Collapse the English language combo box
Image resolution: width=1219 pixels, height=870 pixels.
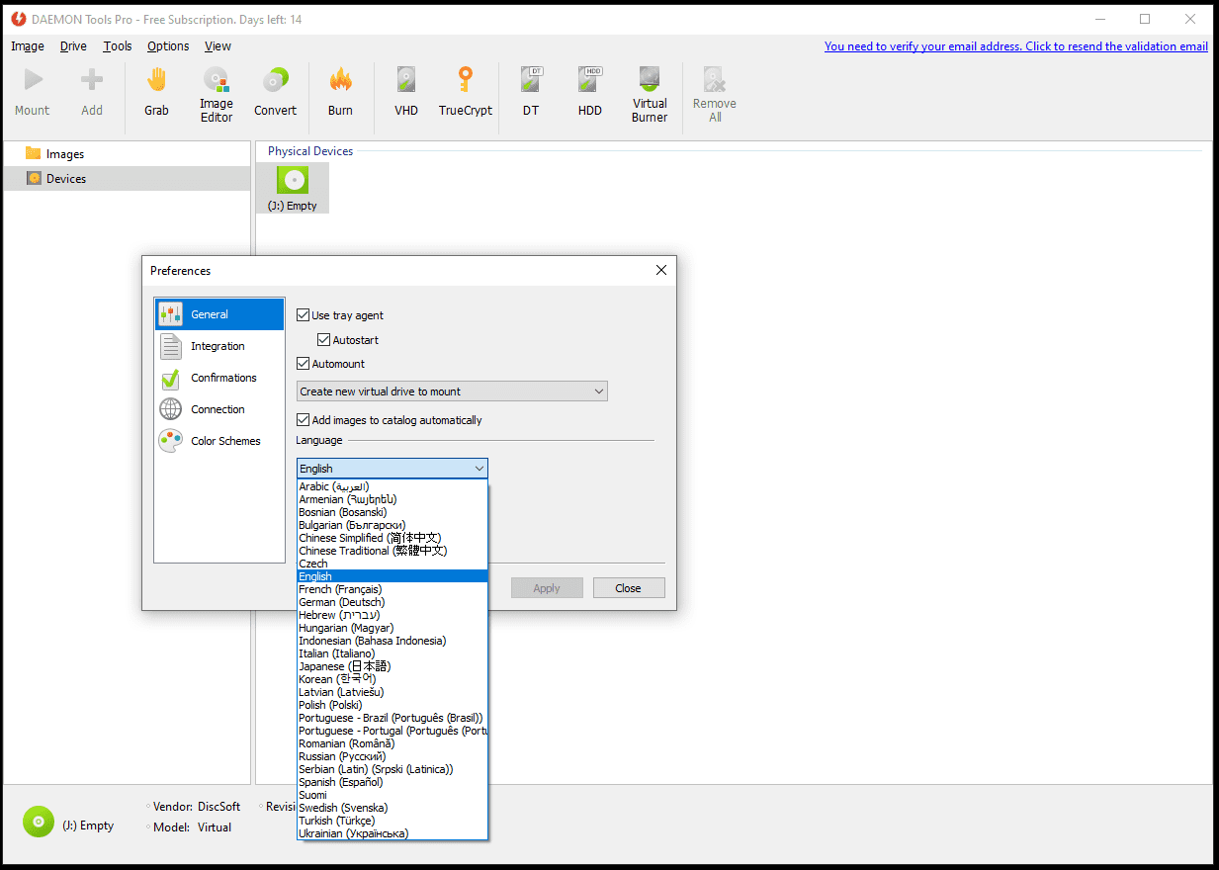(x=392, y=469)
